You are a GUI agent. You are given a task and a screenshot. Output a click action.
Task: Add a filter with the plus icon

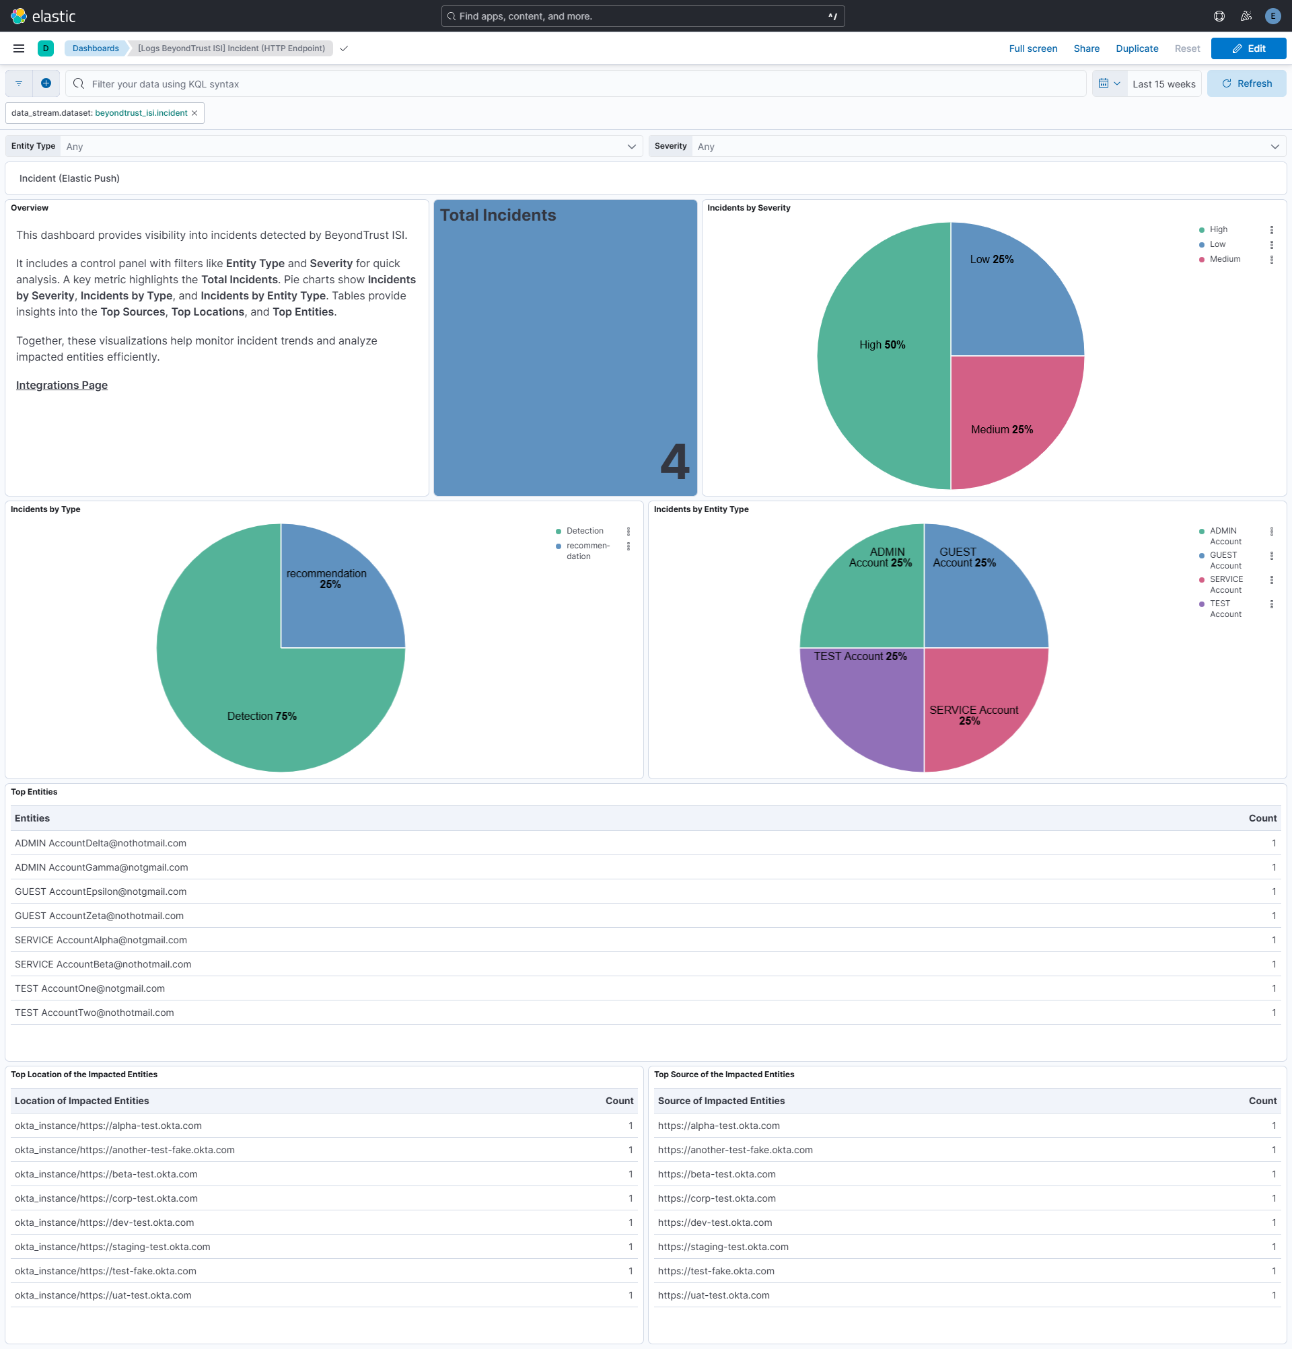pyautogui.click(x=46, y=83)
